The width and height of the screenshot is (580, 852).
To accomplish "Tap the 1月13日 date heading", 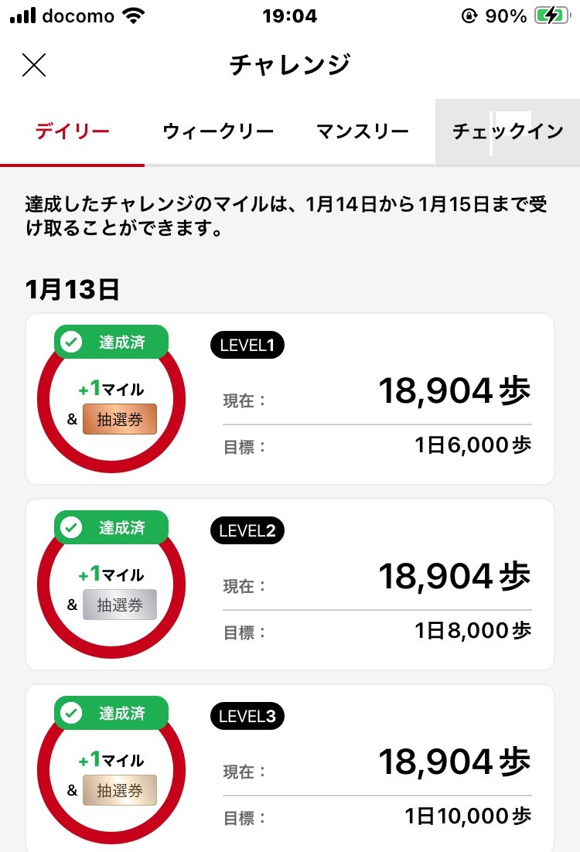I will pos(72,289).
